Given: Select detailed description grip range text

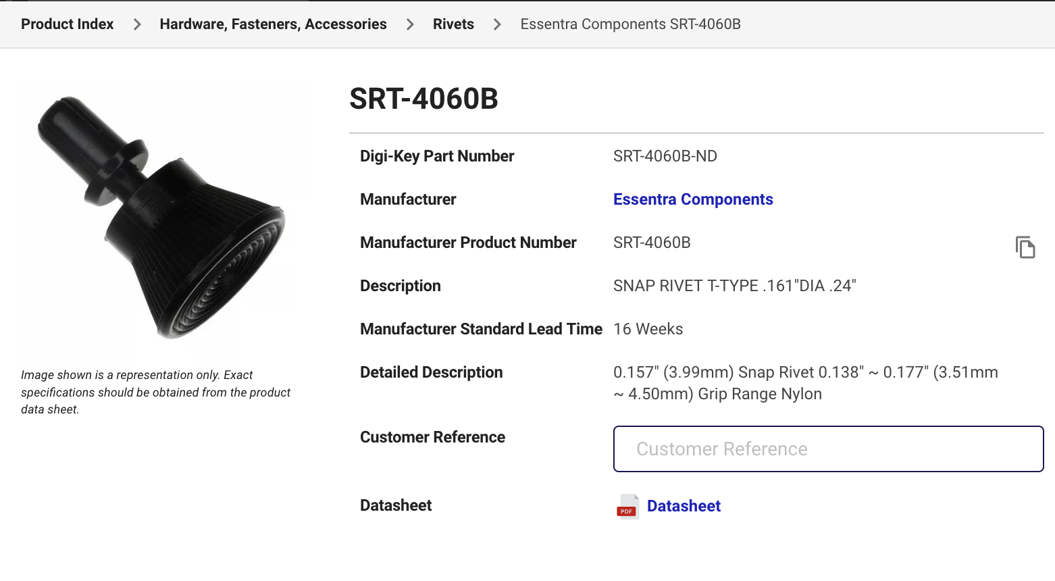Looking at the screenshot, I should [x=806, y=383].
